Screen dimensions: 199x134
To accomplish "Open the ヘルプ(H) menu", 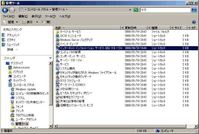I will tap(65, 16).
